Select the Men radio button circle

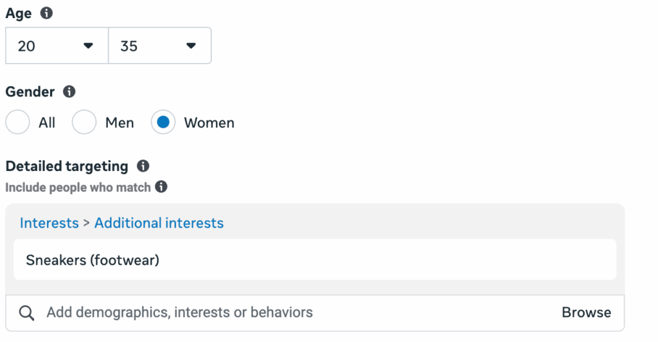[84, 122]
